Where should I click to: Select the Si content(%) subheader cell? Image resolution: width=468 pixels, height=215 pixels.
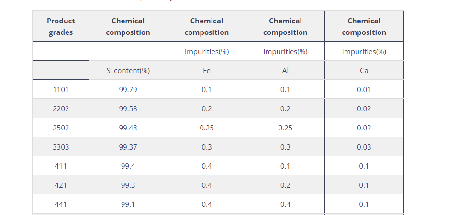point(128,71)
